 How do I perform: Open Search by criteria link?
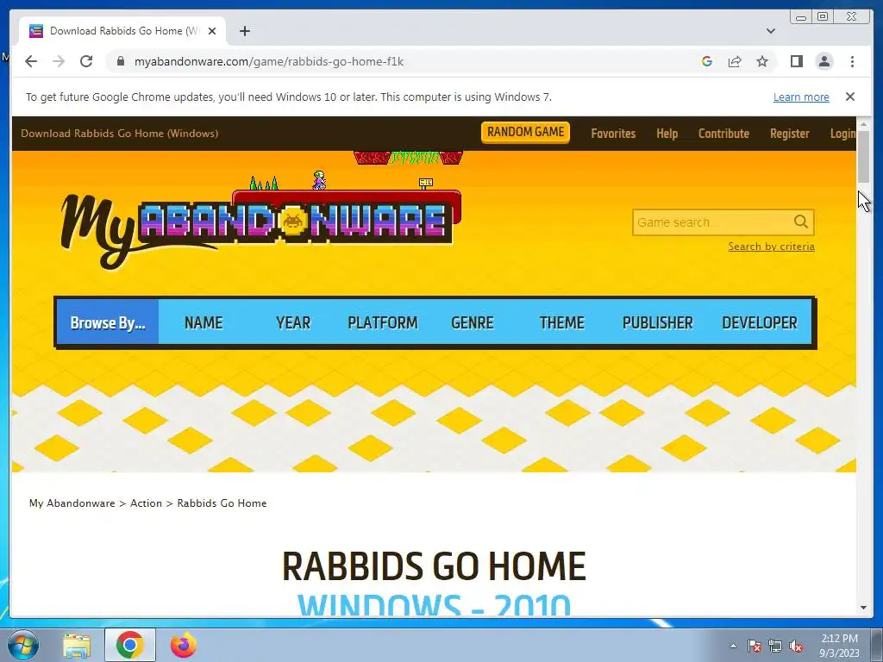click(771, 247)
